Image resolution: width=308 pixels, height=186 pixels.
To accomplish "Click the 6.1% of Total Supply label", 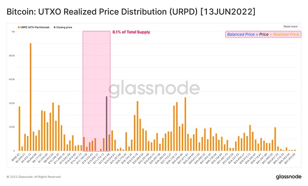I will point(131,32).
